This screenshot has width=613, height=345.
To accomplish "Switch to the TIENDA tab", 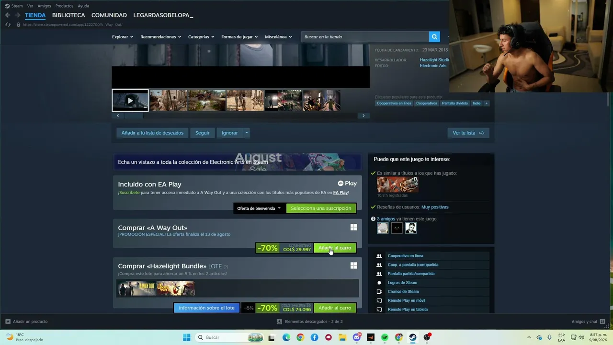I will [x=35, y=15].
